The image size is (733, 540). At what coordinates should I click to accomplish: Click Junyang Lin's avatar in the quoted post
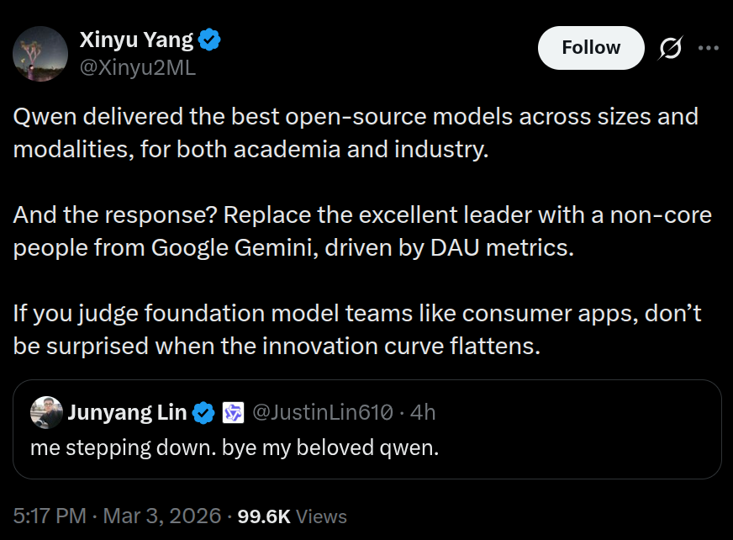click(x=46, y=412)
